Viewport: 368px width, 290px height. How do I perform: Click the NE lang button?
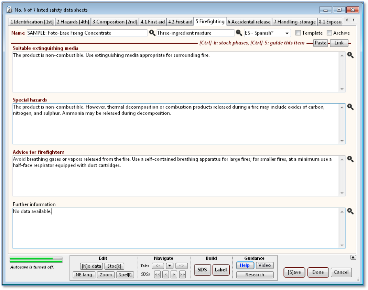point(84,275)
